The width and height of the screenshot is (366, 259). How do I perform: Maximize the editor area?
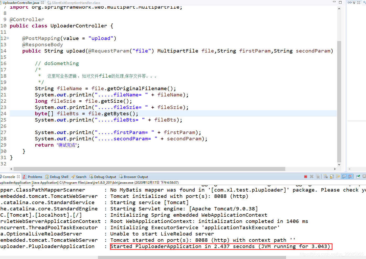coord(340,2)
